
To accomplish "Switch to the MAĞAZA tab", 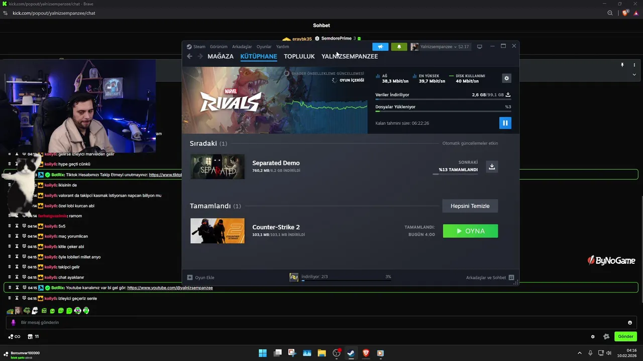I will pyautogui.click(x=221, y=56).
